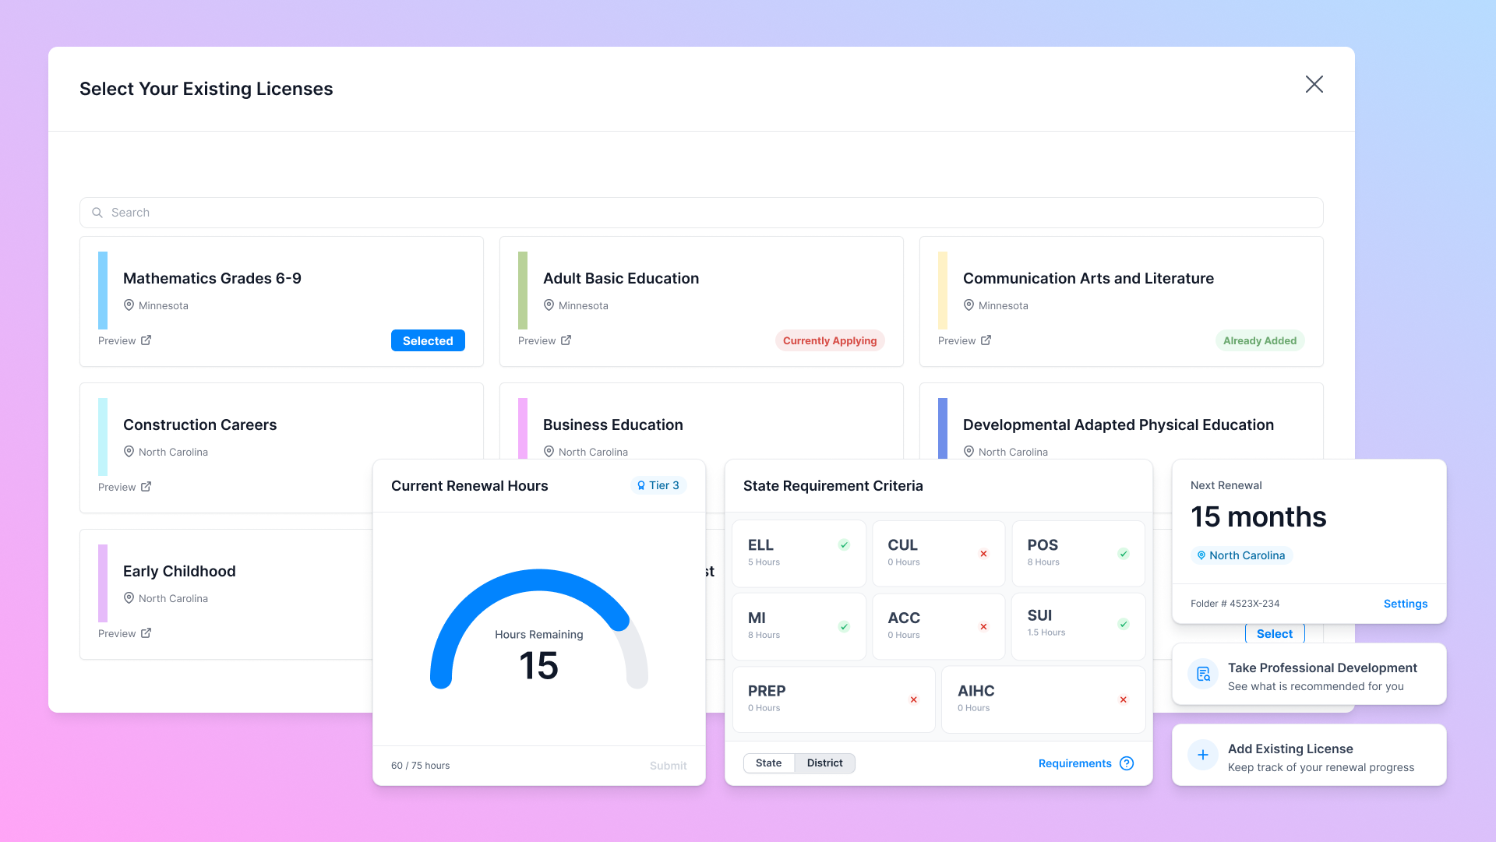Click the Tier 3 ribbon icon
Viewport: 1496px width, 842px height.
(x=641, y=485)
